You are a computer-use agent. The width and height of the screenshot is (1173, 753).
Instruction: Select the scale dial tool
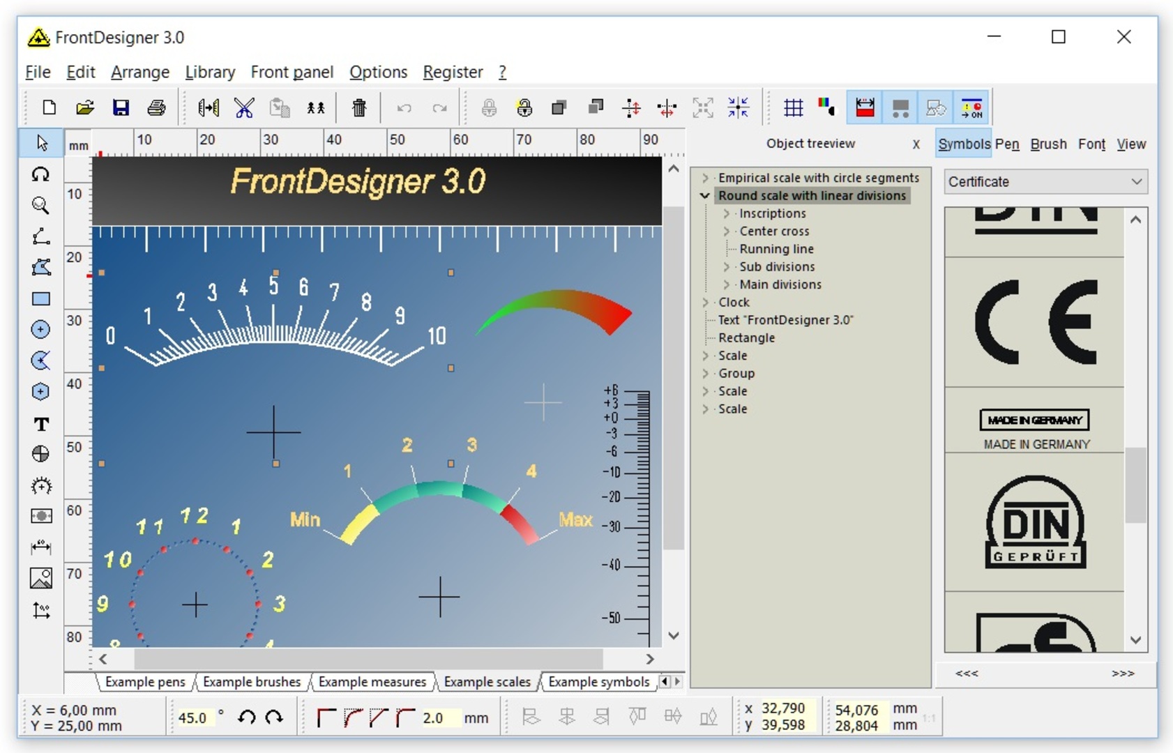coord(41,485)
